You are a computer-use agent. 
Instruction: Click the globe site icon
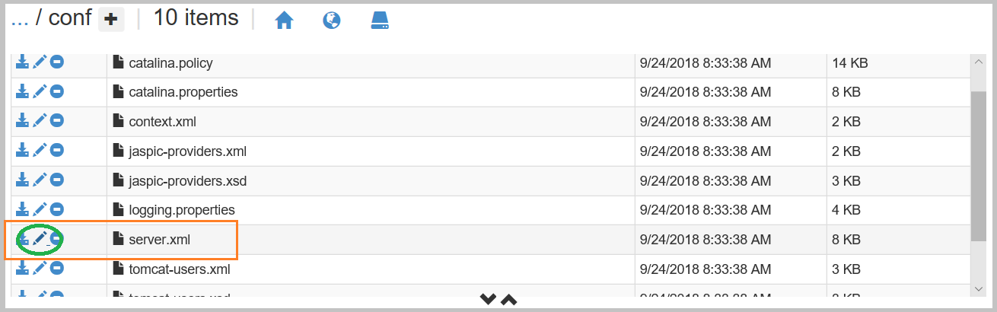[x=331, y=21]
